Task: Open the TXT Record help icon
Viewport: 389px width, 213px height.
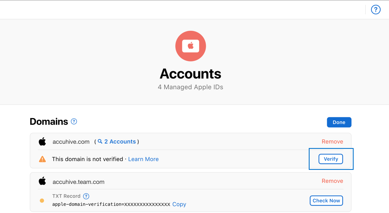Action: [x=86, y=196]
